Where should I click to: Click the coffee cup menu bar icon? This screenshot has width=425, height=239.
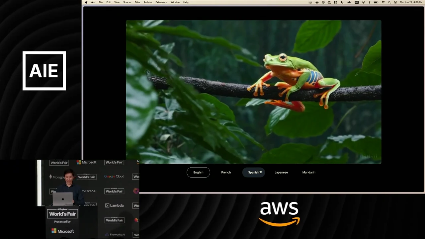[317, 2]
